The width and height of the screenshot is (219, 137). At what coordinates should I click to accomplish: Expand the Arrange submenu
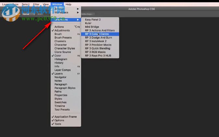[x=66, y=9]
